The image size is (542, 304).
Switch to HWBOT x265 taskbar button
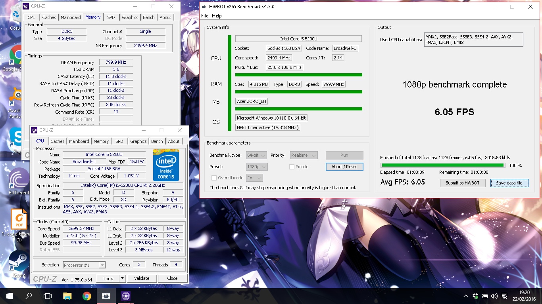106,296
